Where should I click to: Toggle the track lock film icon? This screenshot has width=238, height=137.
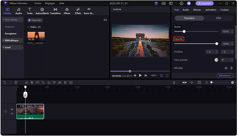(x=5, y=111)
